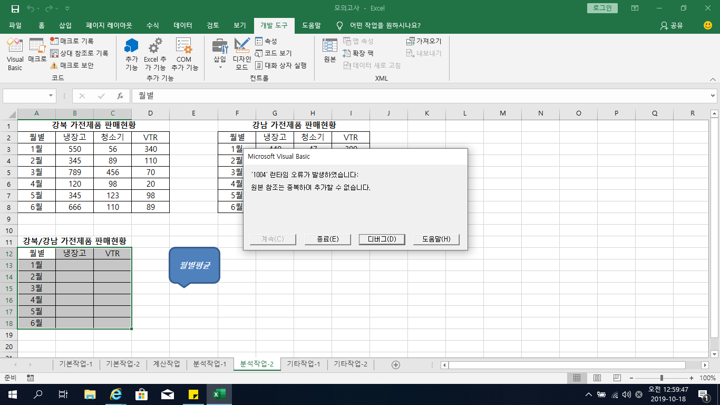The height and width of the screenshot is (405, 720).
Task: Open 매크로 보안 settings
Action: coord(72,65)
